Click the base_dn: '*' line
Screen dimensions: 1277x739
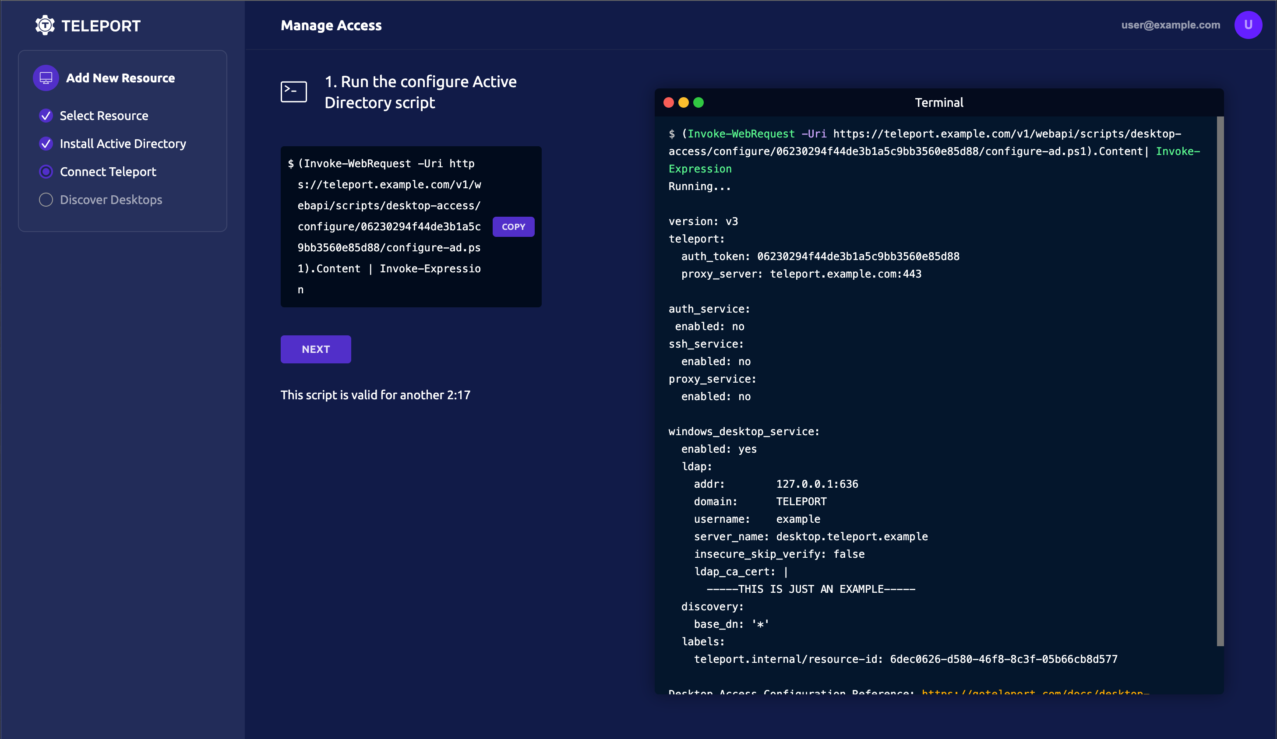click(x=732, y=624)
